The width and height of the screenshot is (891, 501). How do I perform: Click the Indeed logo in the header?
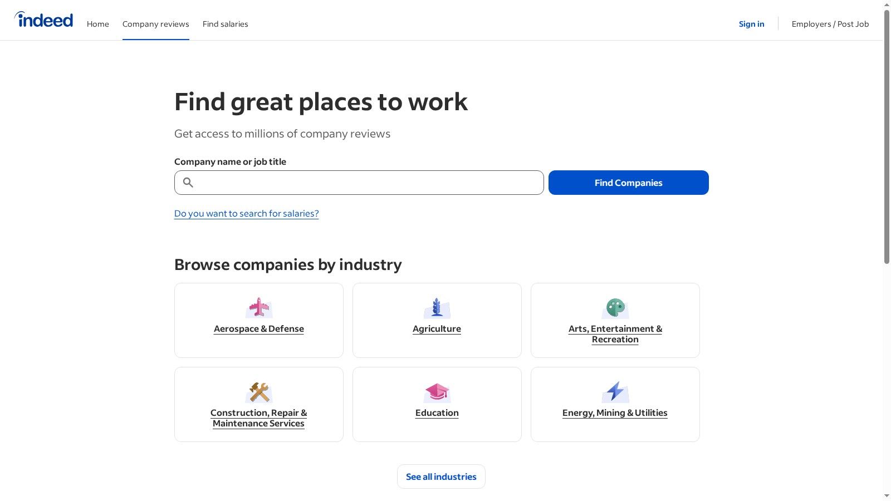pyautogui.click(x=43, y=19)
